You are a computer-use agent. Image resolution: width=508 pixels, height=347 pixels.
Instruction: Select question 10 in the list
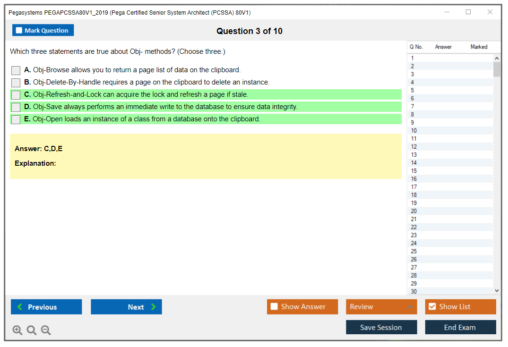(414, 131)
